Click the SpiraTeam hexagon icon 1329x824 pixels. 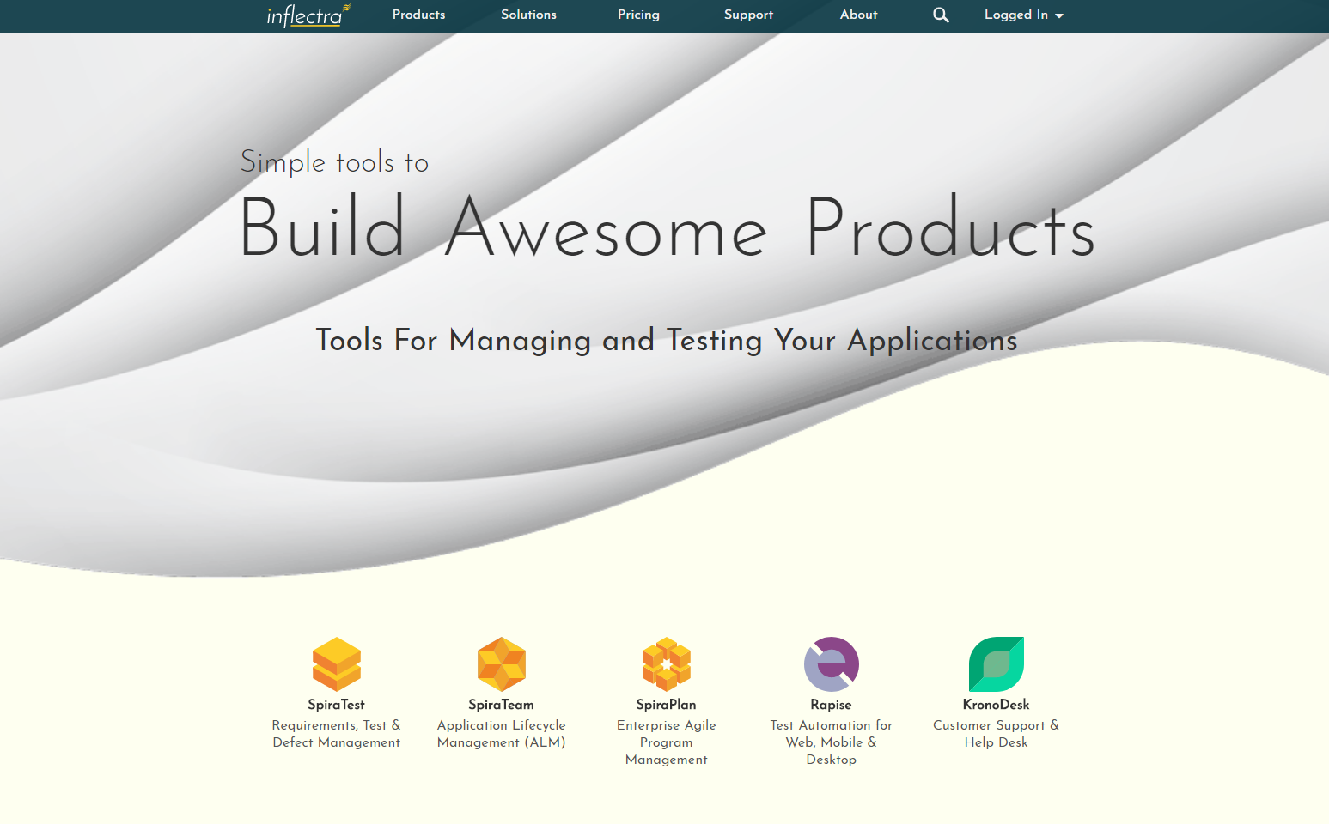click(x=501, y=663)
